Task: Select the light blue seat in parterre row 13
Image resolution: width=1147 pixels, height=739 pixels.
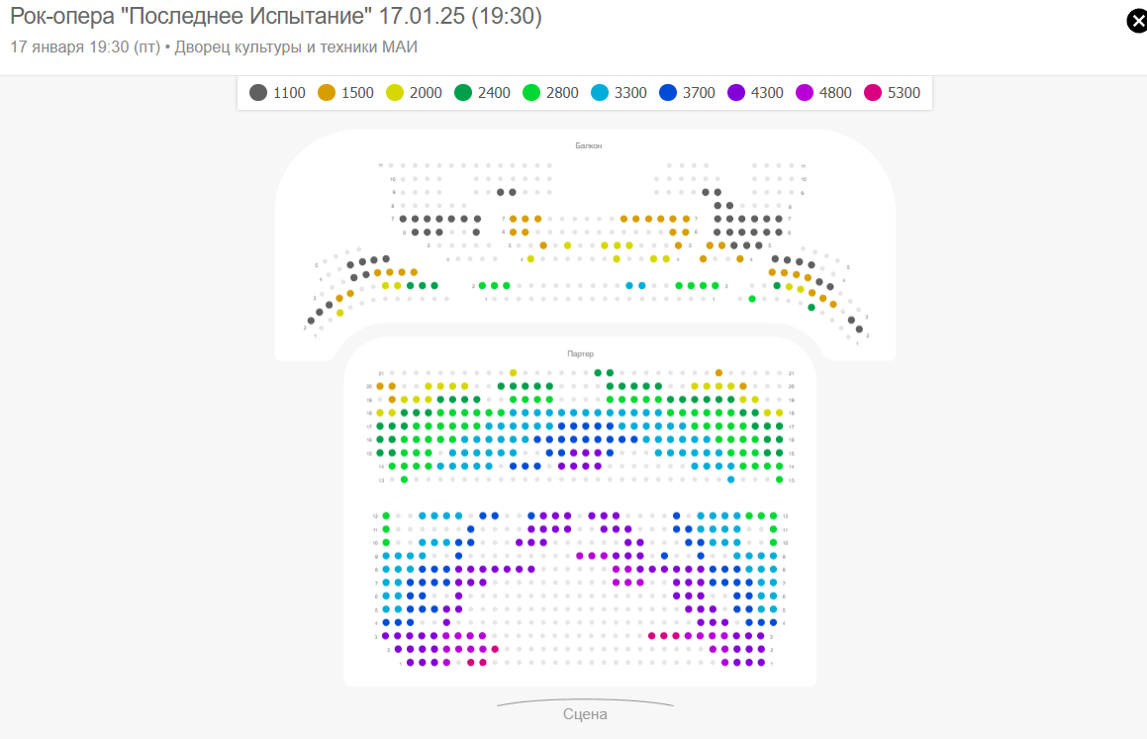Action: 730,480
